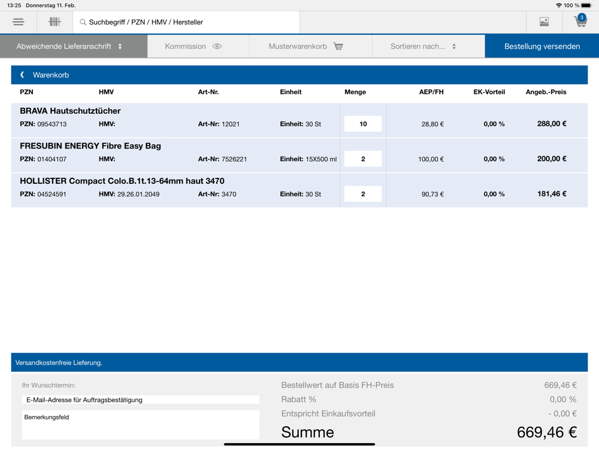This screenshot has height=449, width=599.
Task: Click PZN 09543713
Action: (x=43, y=124)
